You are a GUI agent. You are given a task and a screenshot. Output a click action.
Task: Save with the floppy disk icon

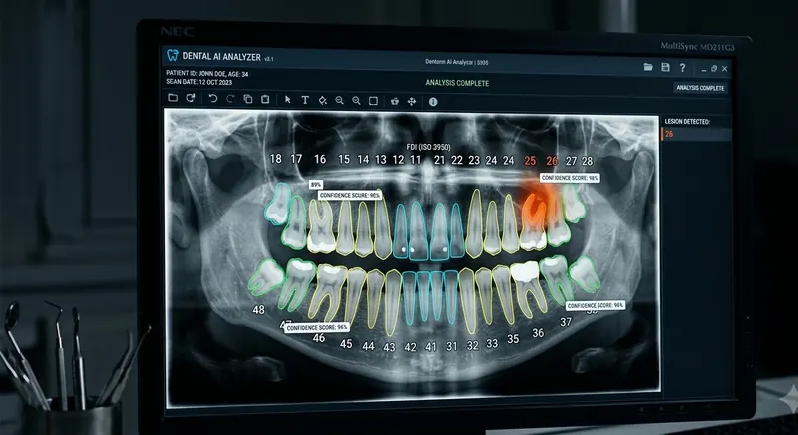point(665,67)
